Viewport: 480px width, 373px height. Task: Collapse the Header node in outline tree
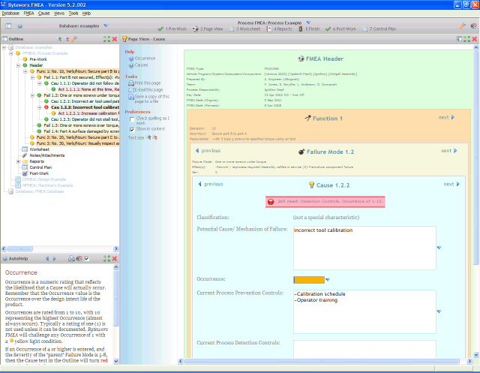coord(18,65)
